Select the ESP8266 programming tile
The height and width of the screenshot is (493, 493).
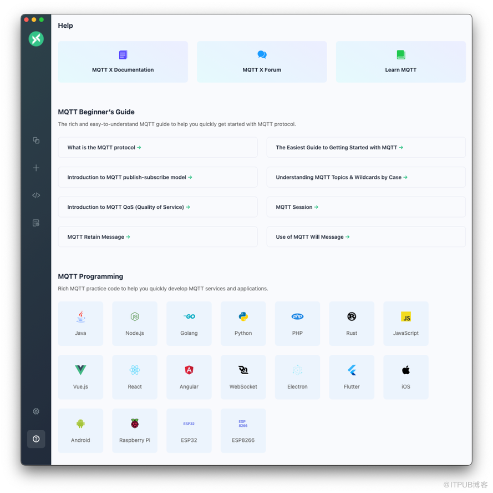(x=243, y=431)
